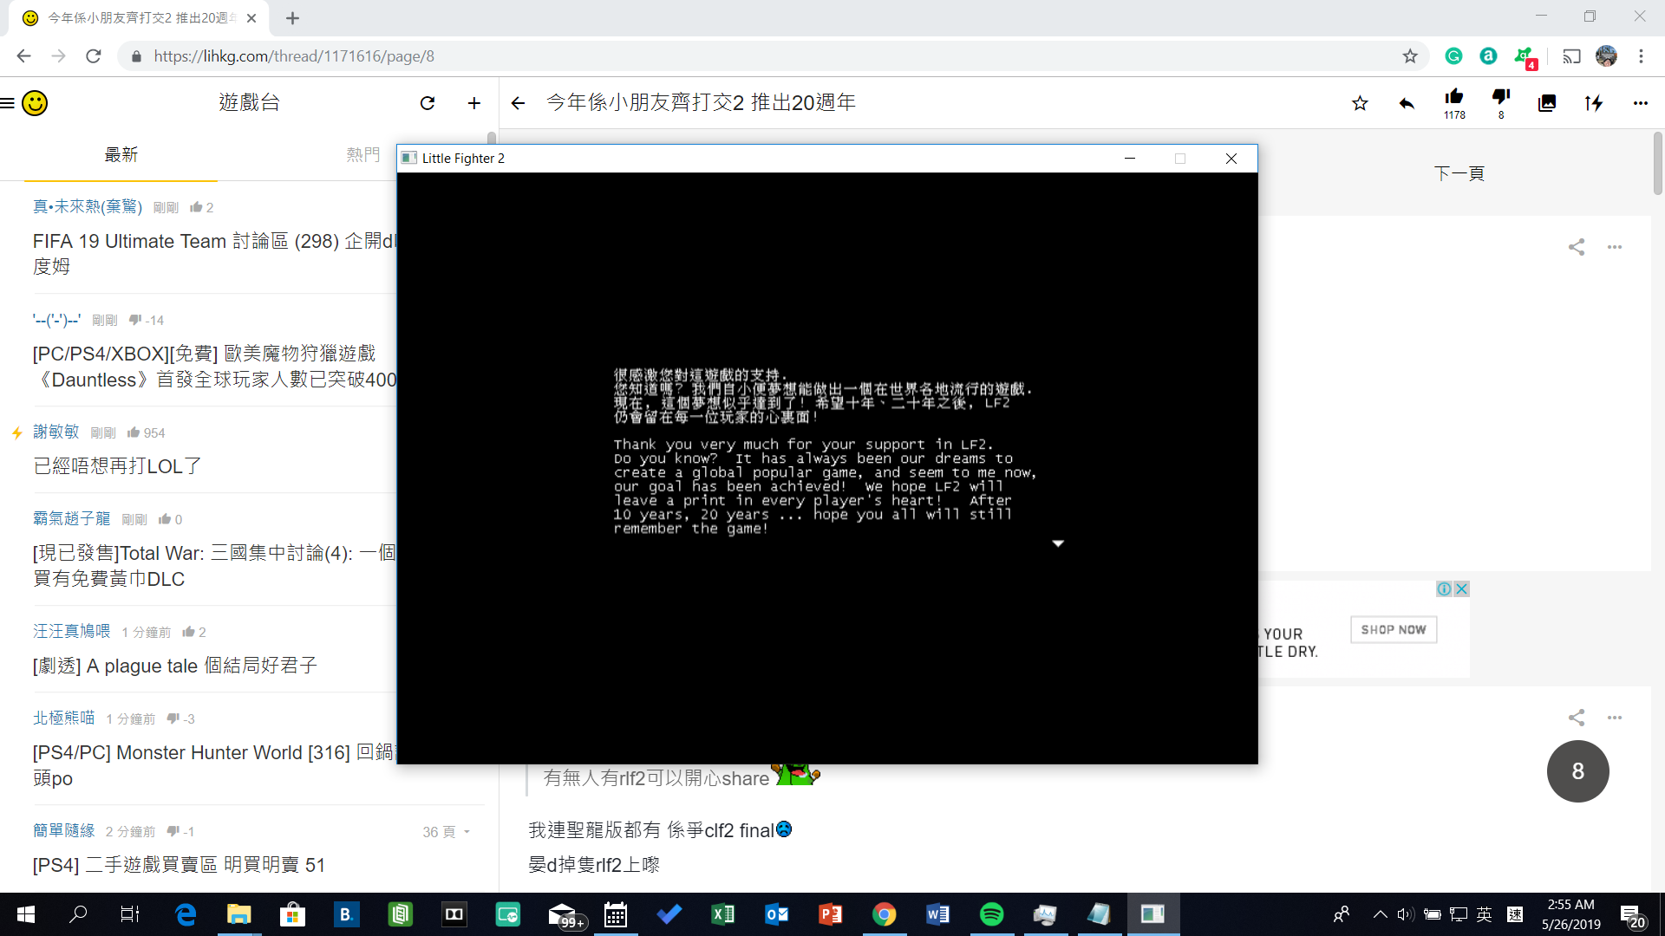Go to 下一頁 next page
The image size is (1665, 936).
point(1459,173)
